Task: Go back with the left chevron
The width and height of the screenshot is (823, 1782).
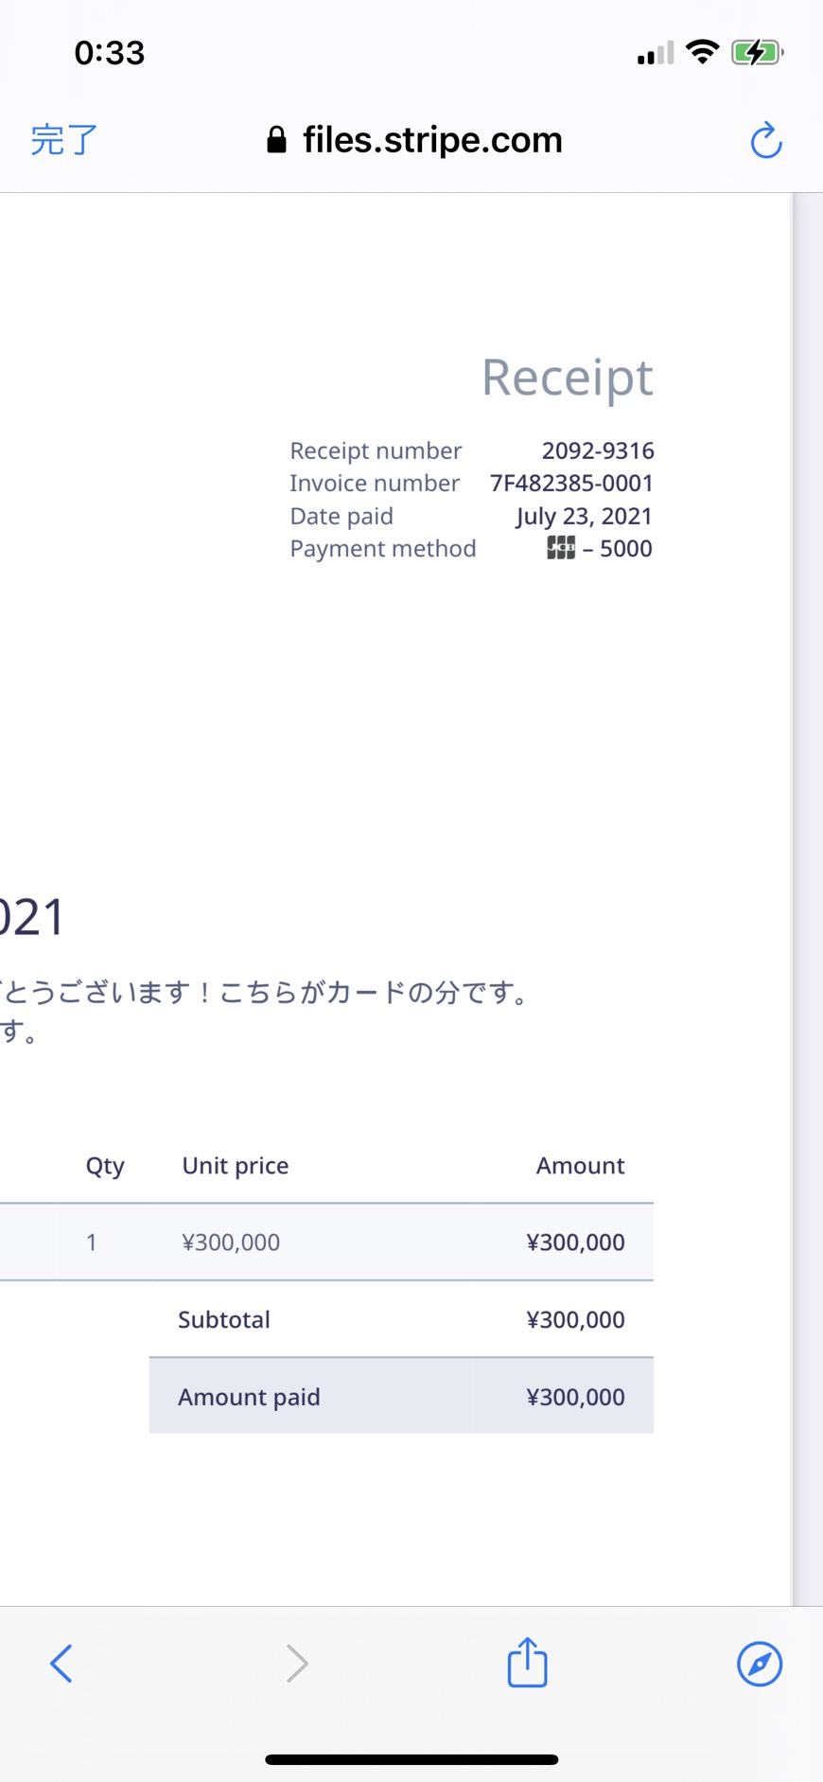Action: tap(61, 1663)
